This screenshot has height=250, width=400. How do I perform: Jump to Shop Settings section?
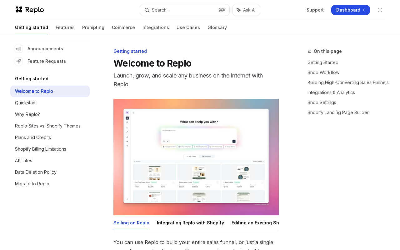[x=322, y=102]
